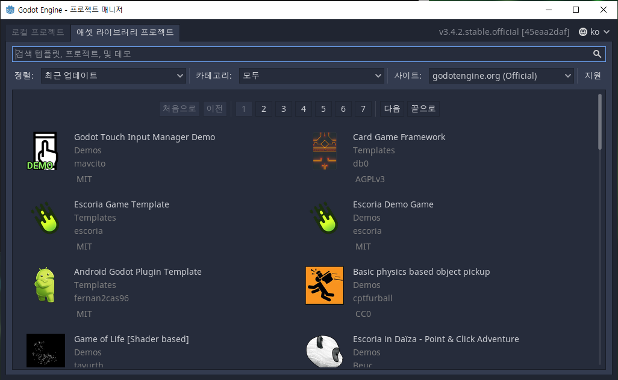
Task: Click author cptfurball link
Action: coord(372,298)
